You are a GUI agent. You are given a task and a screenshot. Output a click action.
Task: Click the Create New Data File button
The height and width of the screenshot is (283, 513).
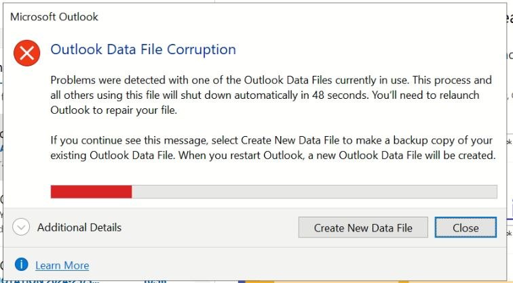pyautogui.click(x=363, y=227)
